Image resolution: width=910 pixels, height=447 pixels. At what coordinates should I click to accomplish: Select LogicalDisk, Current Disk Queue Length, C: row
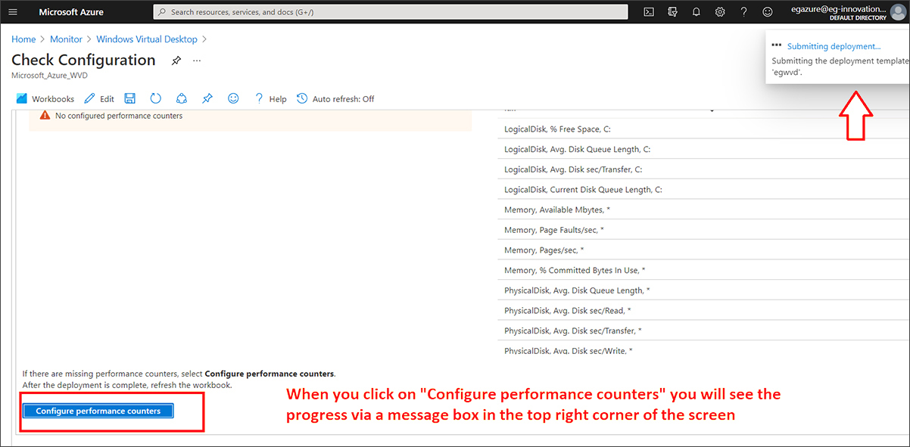coord(703,190)
